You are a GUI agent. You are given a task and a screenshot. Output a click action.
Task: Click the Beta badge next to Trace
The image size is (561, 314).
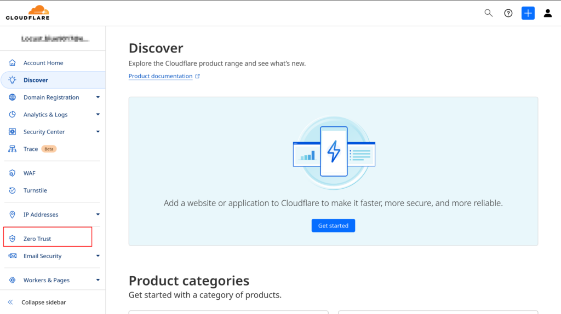click(49, 149)
